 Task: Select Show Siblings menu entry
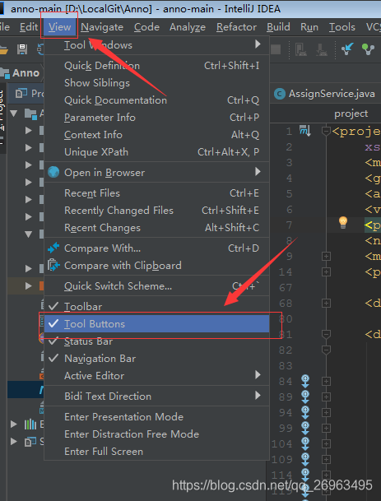(156, 83)
